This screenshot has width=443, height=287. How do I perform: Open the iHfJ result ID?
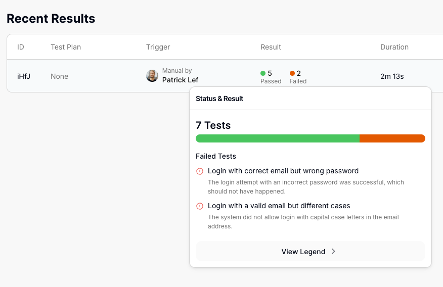pyautogui.click(x=24, y=76)
